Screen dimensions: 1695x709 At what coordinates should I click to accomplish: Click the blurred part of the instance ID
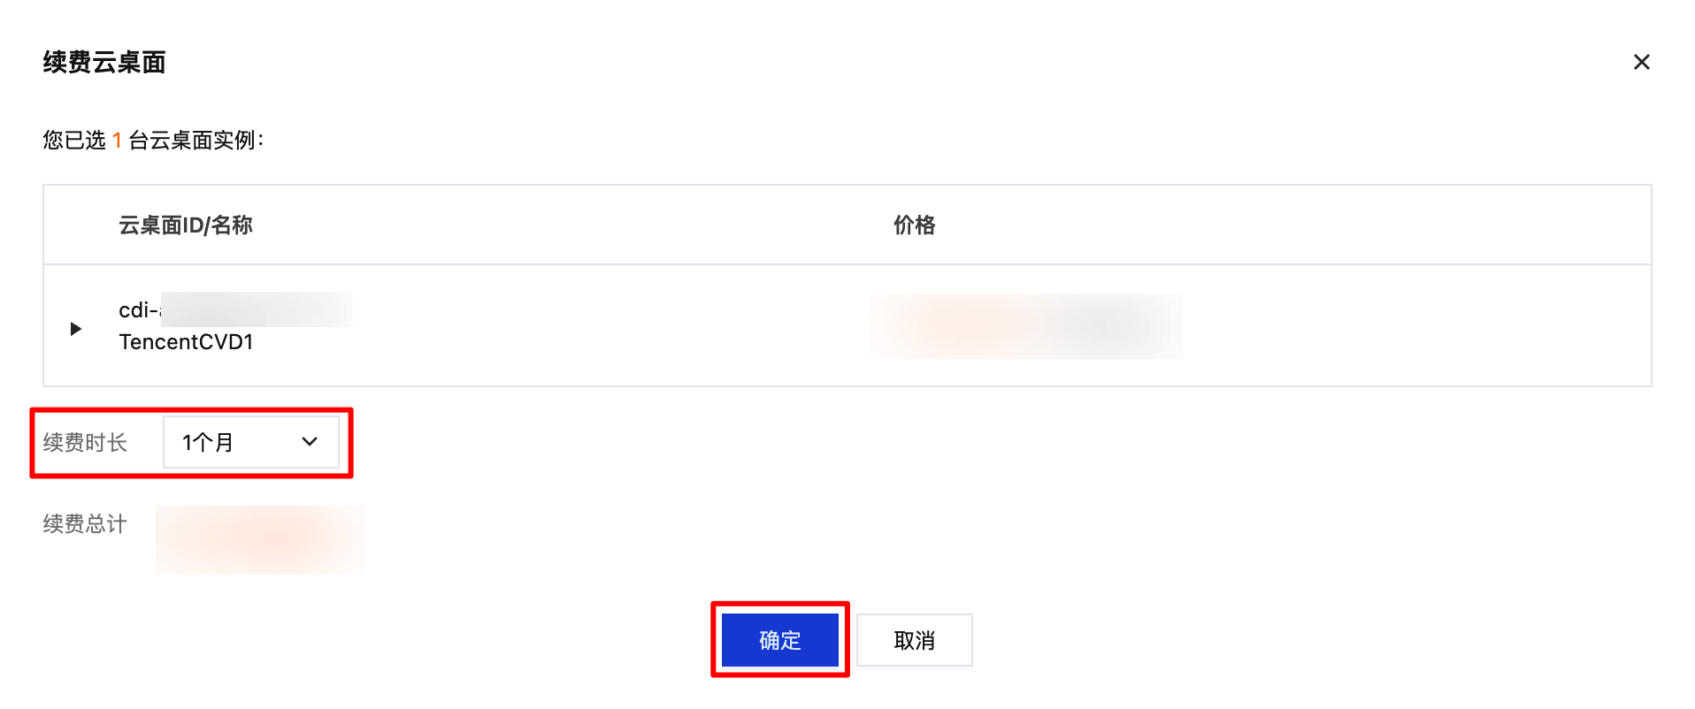point(257,309)
